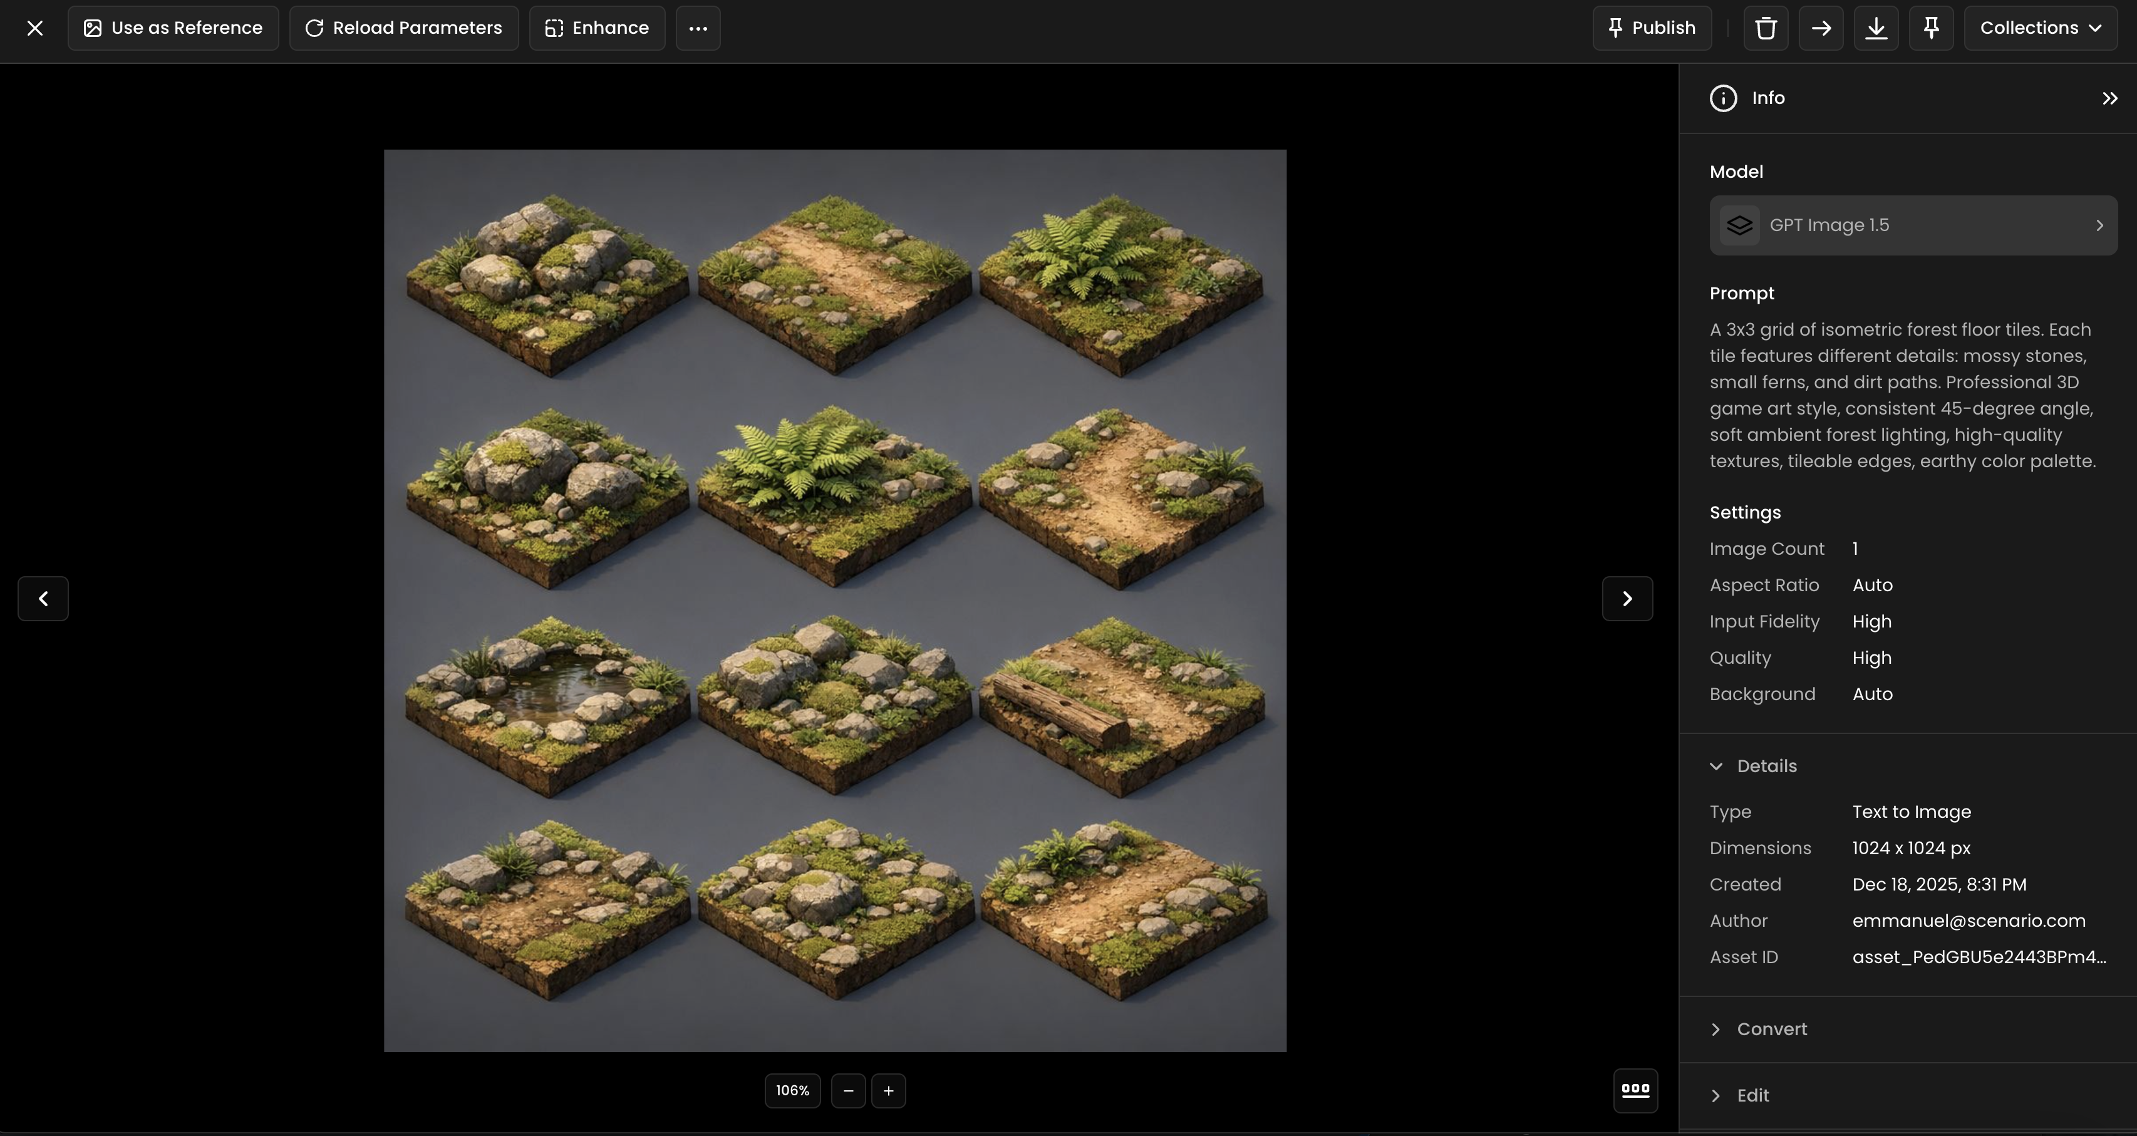Open the Collections dropdown

tap(2040, 28)
